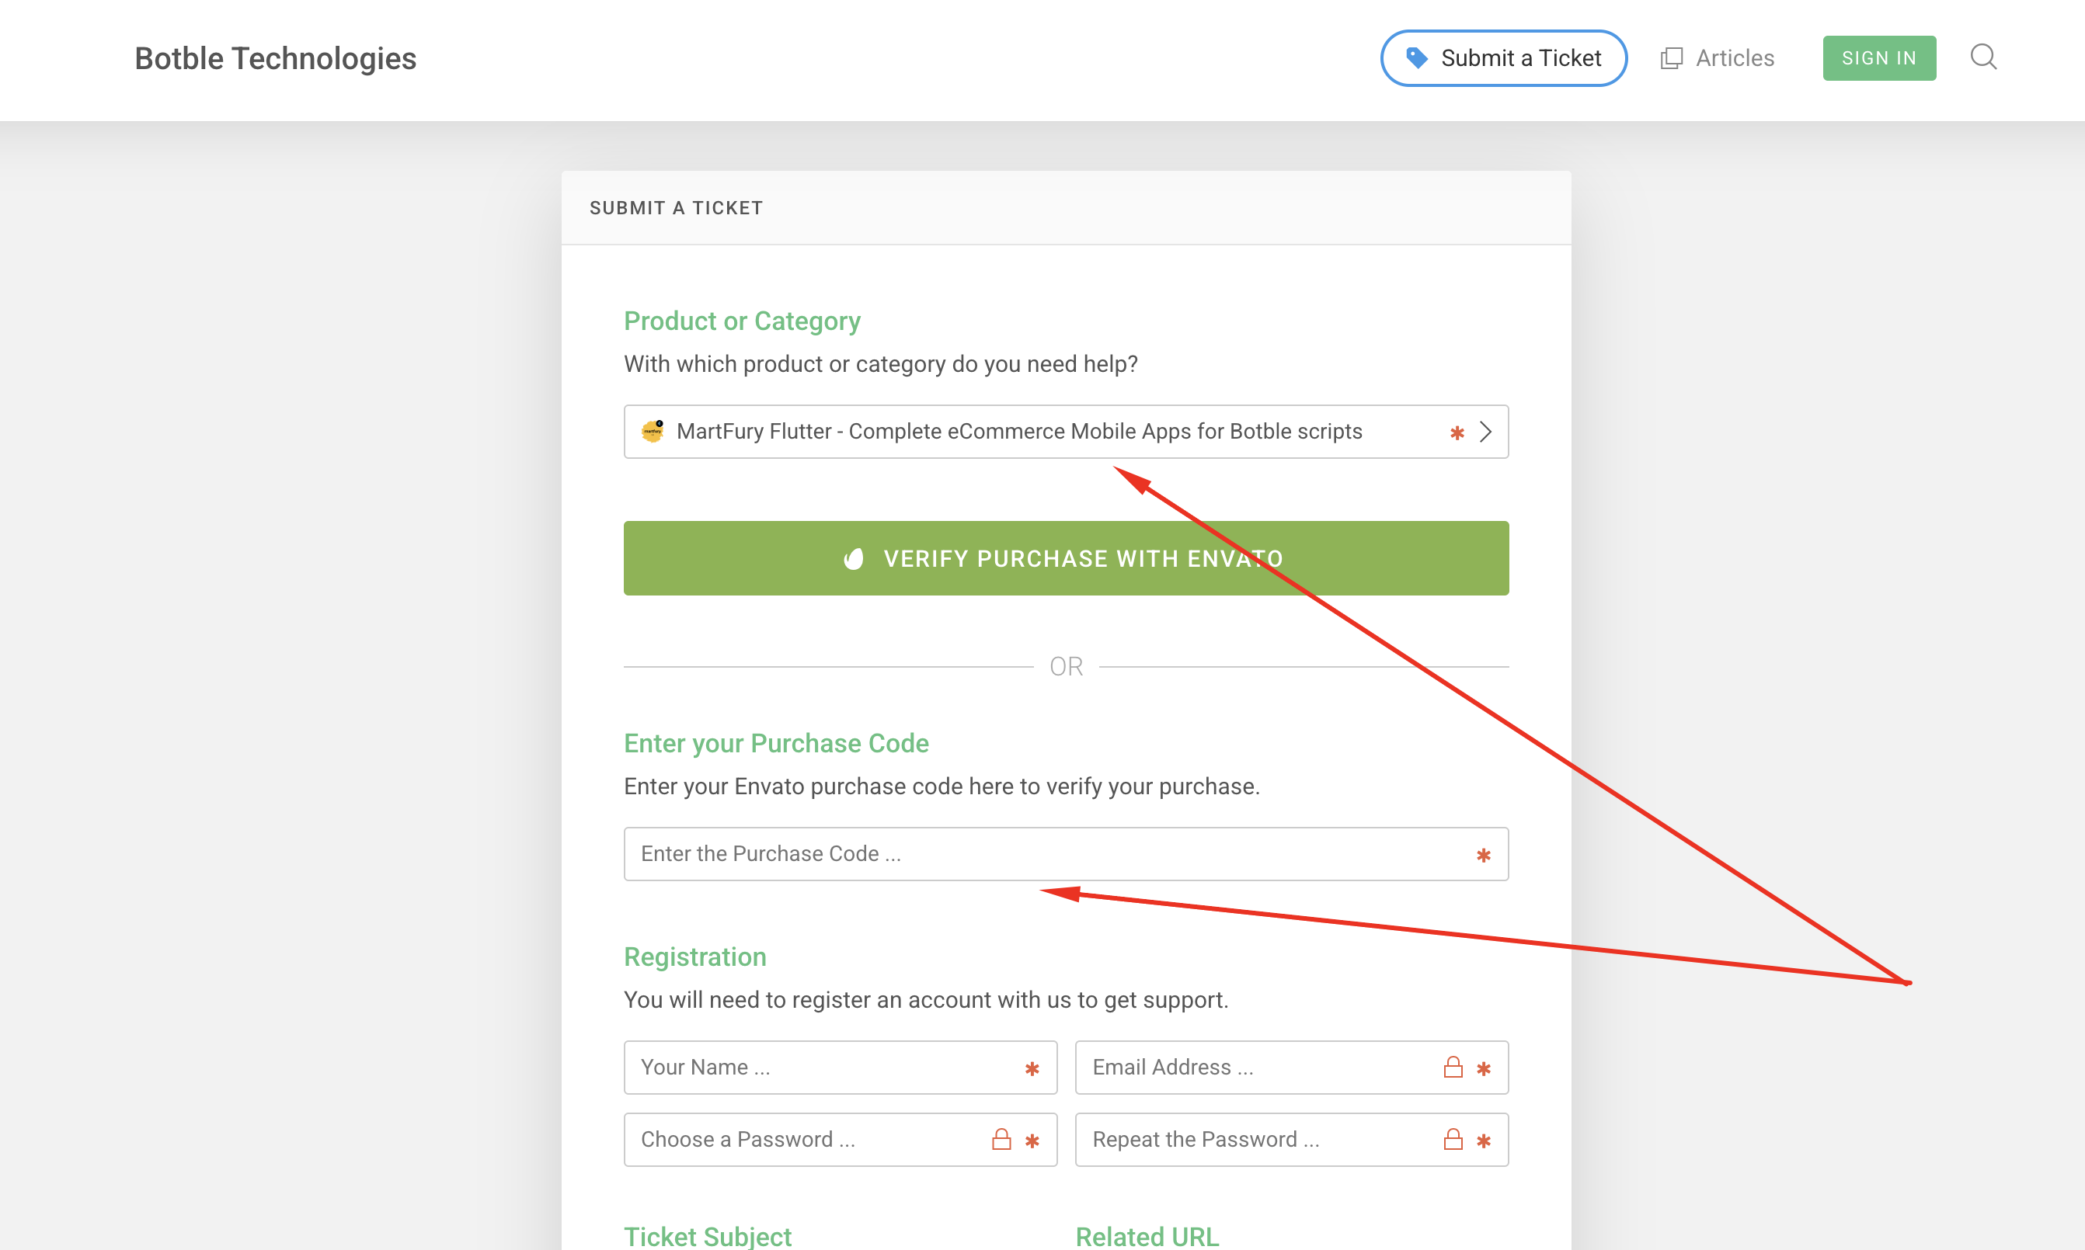This screenshot has width=2085, height=1250.
Task: Click the Related URL heading
Action: click(1147, 1237)
